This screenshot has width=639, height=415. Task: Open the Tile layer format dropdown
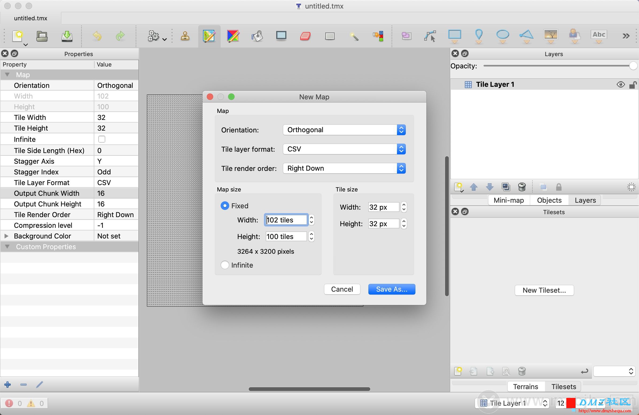344,149
